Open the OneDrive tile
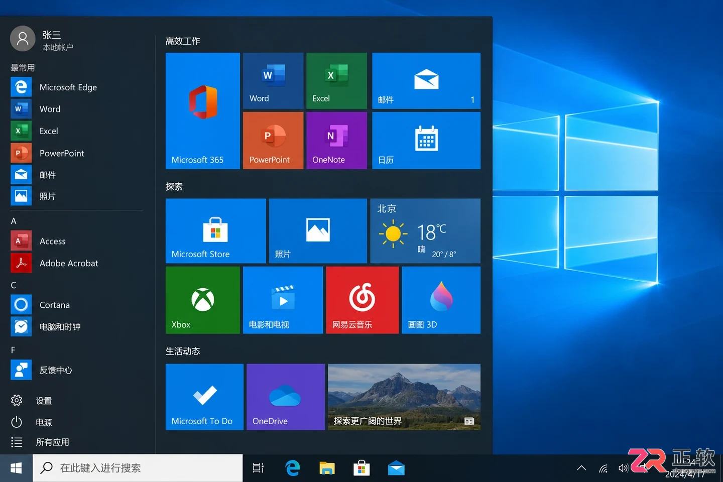The image size is (723, 482). (x=286, y=397)
